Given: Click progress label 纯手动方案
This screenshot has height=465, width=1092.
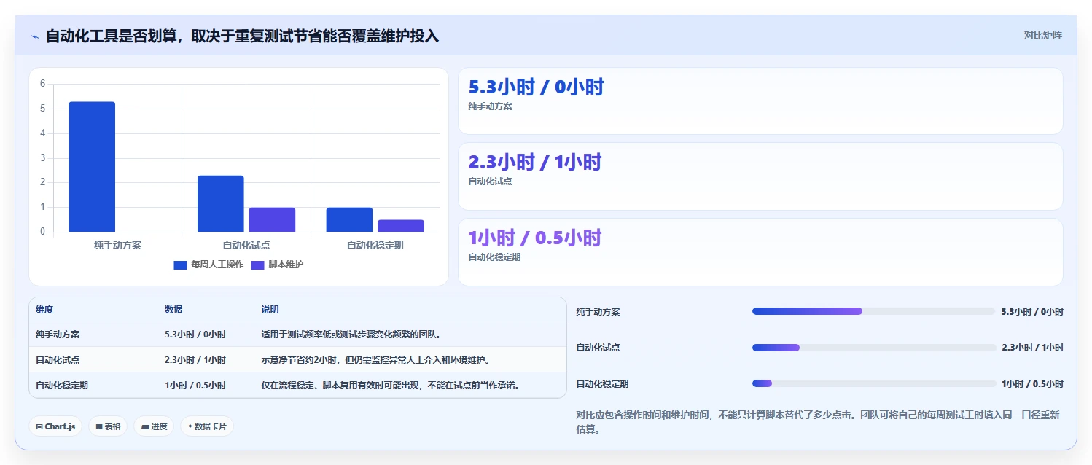Looking at the screenshot, I should click(x=598, y=312).
